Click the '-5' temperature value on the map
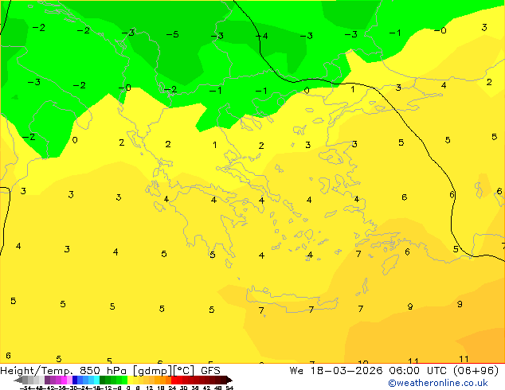Image resolution: width=505 pixels, height=390 pixels. (x=172, y=34)
